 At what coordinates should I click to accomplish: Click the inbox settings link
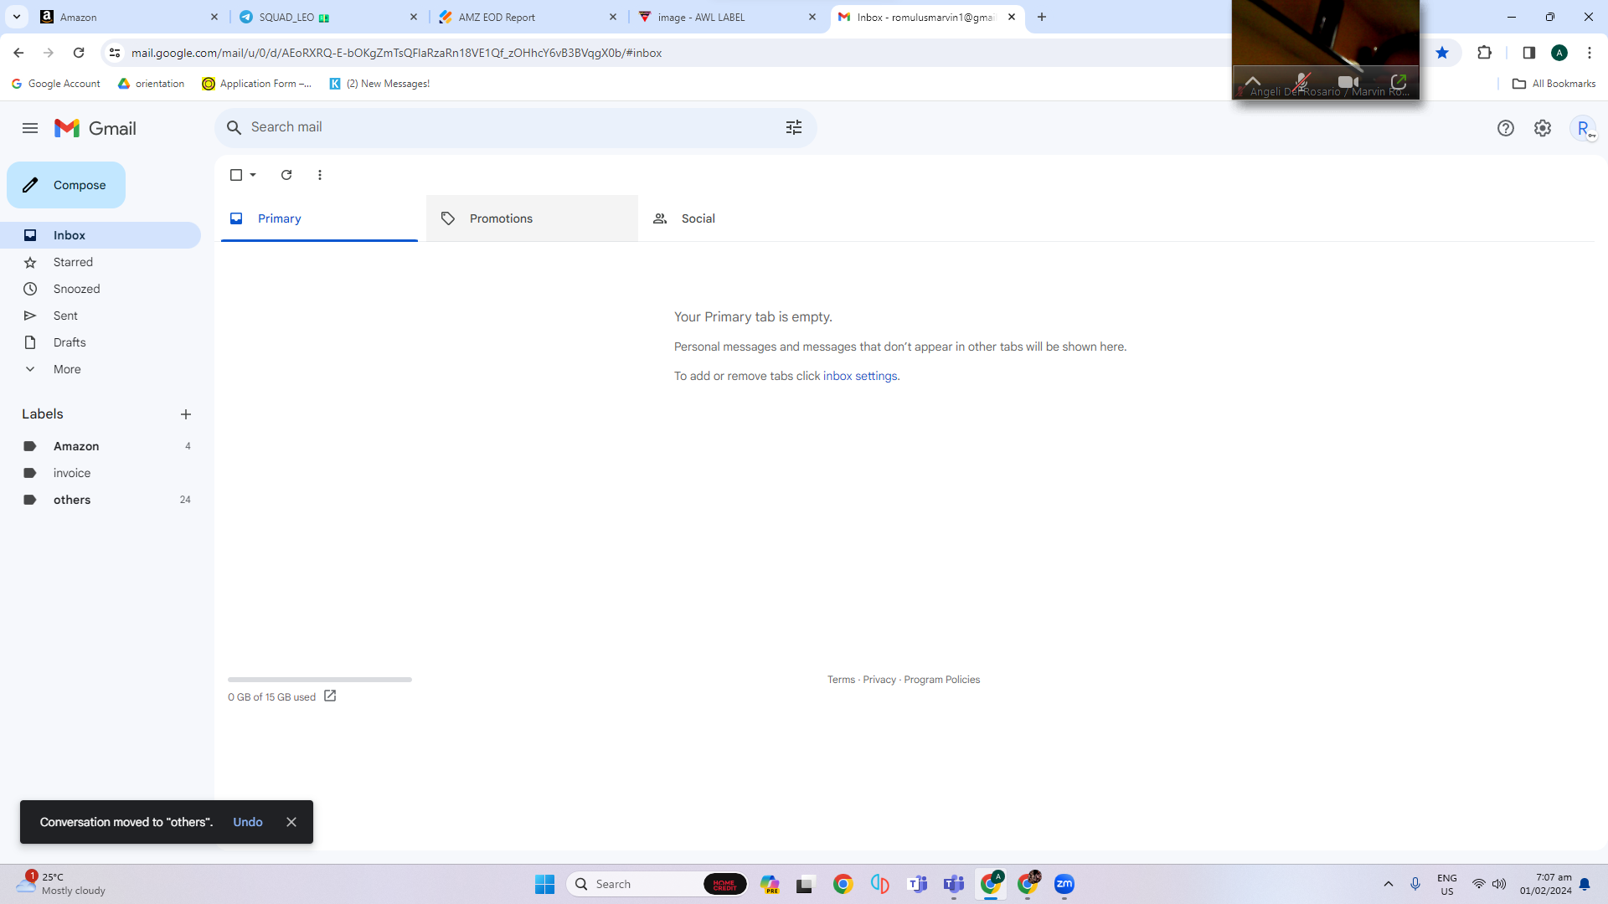click(860, 376)
